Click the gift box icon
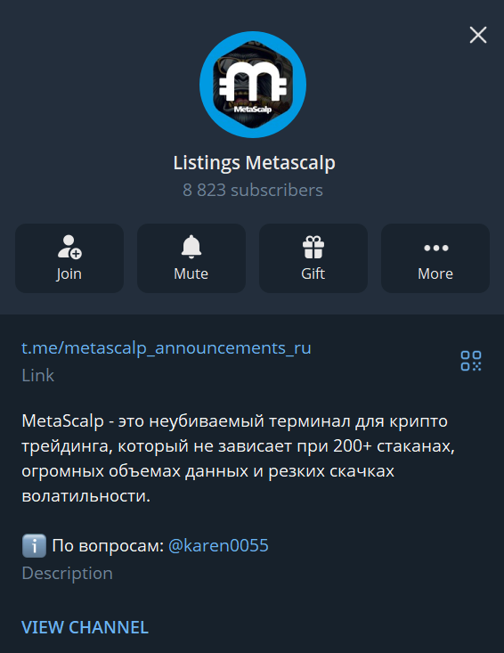 pyautogui.click(x=313, y=247)
